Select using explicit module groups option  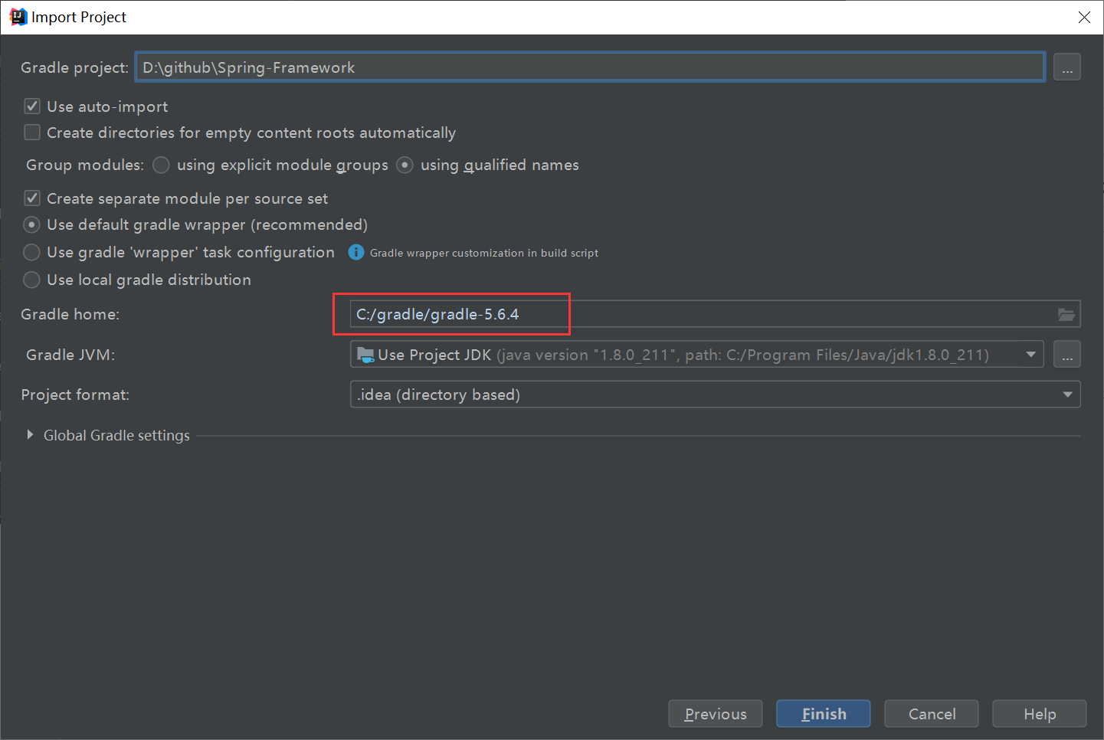161,165
